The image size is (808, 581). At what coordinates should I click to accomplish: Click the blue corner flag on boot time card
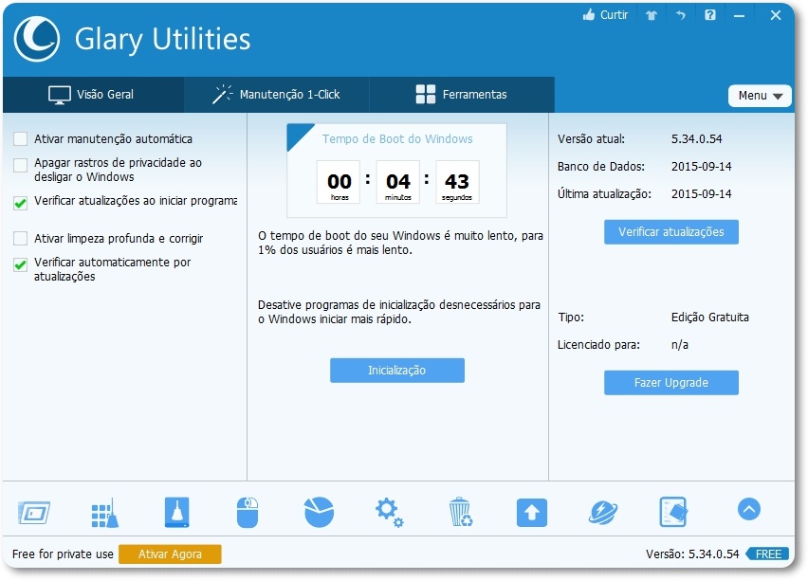click(x=297, y=134)
